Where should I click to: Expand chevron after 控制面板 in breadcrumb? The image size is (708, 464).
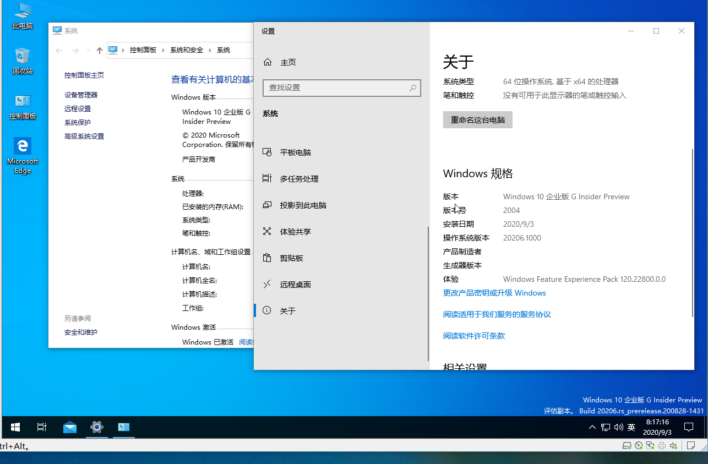point(163,50)
